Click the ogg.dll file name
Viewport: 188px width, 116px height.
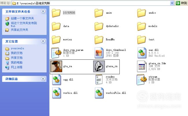click(68, 80)
